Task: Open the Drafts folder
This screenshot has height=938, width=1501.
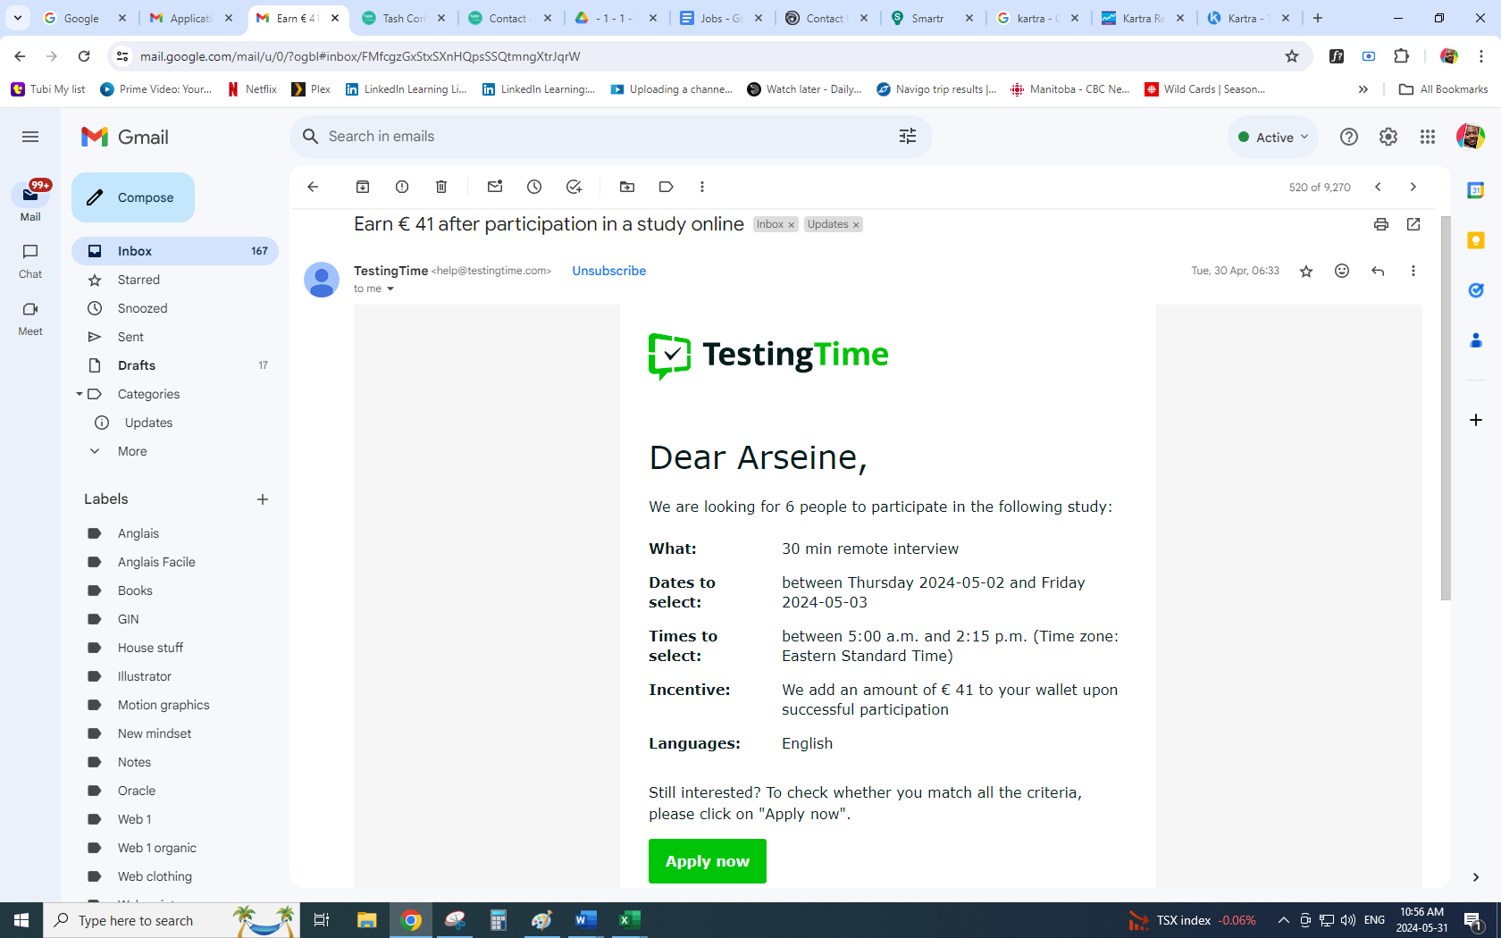Action: point(137,365)
